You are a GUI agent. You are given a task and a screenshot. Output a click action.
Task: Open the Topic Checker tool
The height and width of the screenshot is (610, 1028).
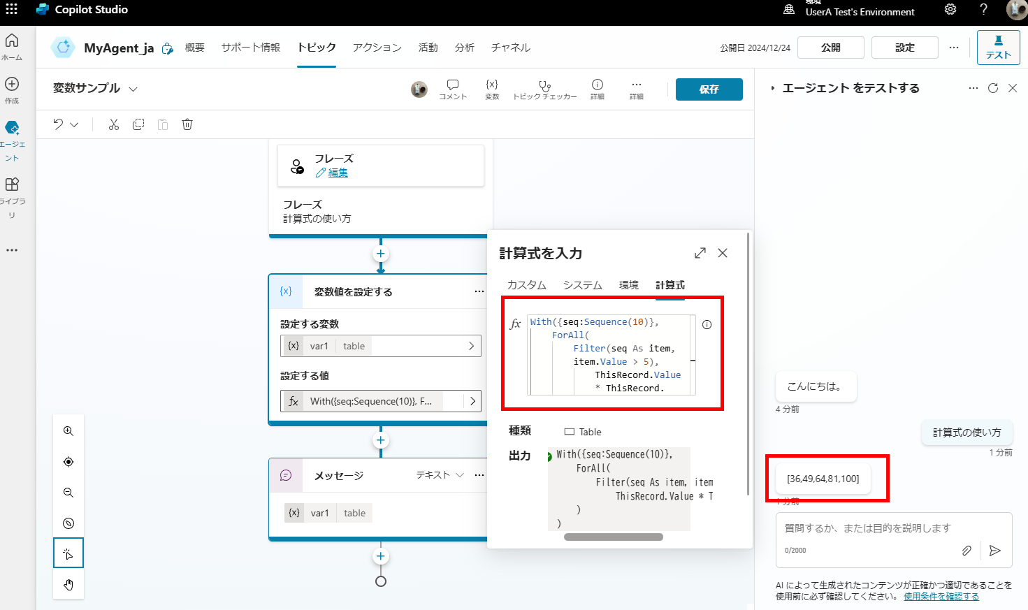tap(544, 89)
